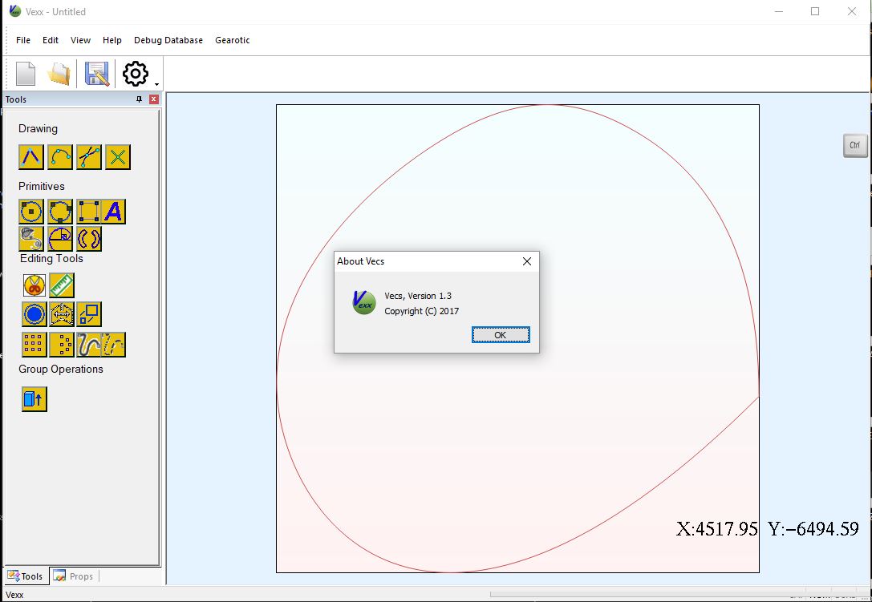The image size is (872, 602).
Task: Select the ruler measure tool
Action: (62, 285)
